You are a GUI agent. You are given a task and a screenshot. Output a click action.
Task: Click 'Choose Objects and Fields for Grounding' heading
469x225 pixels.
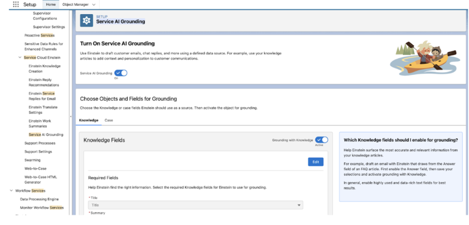pyautogui.click(x=128, y=98)
